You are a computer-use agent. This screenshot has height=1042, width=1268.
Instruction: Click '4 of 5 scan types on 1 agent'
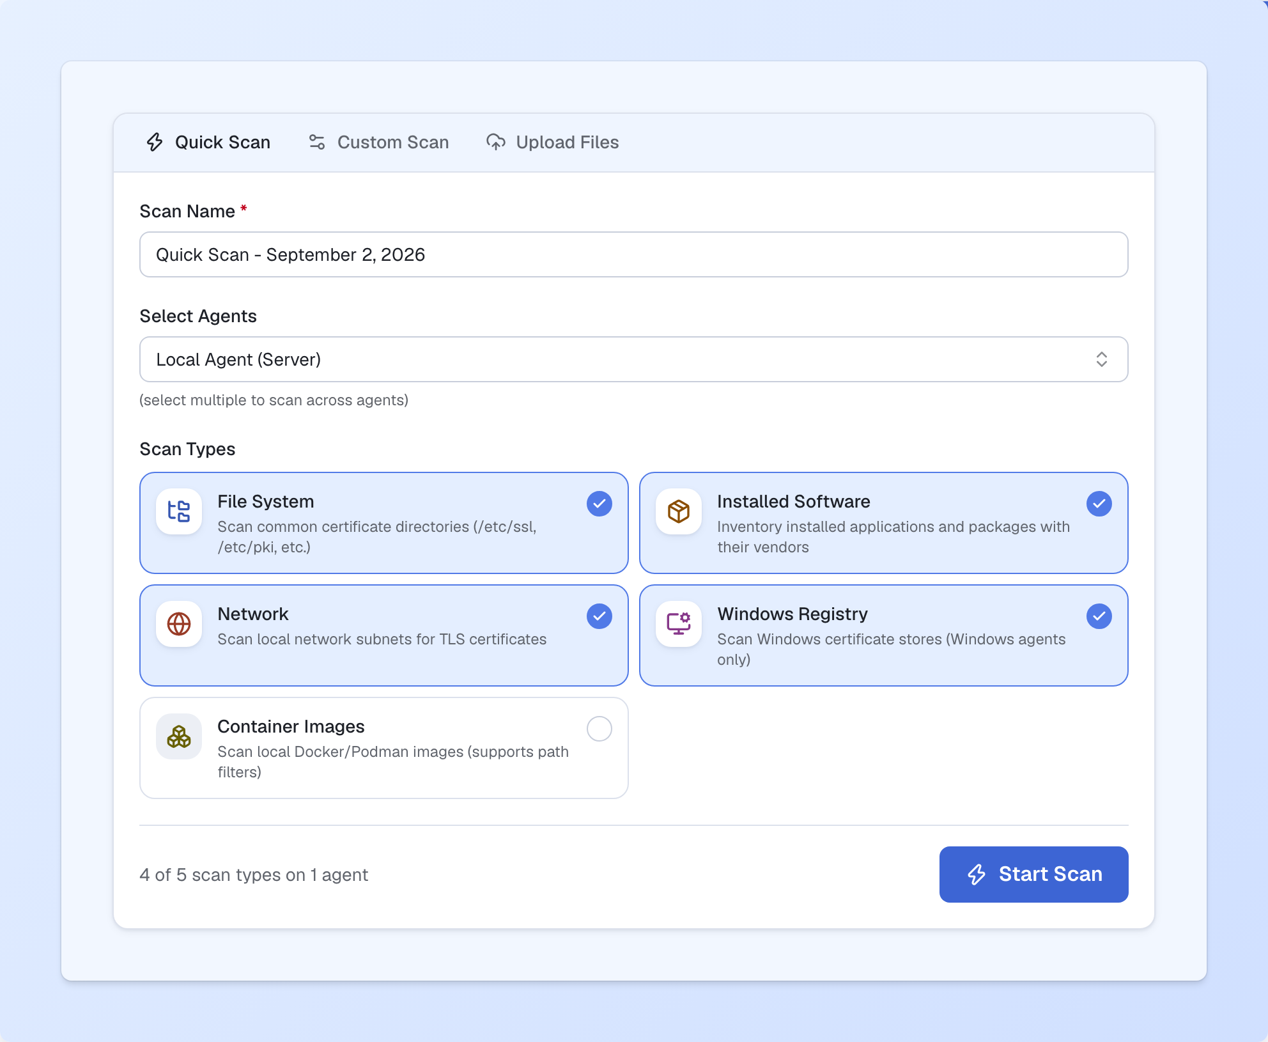click(254, 875)
